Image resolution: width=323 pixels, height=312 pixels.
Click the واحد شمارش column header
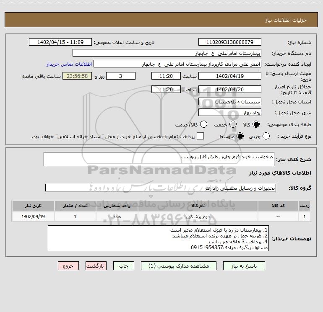(117, 206)
